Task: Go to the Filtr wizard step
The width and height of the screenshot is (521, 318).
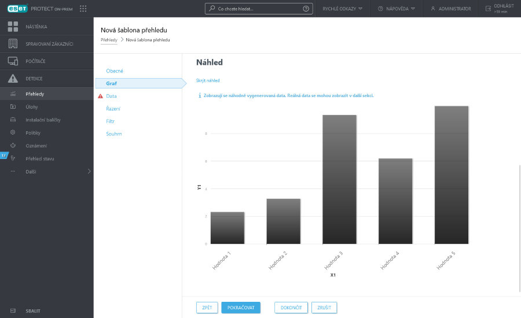Action: click(x=111, y=121)
